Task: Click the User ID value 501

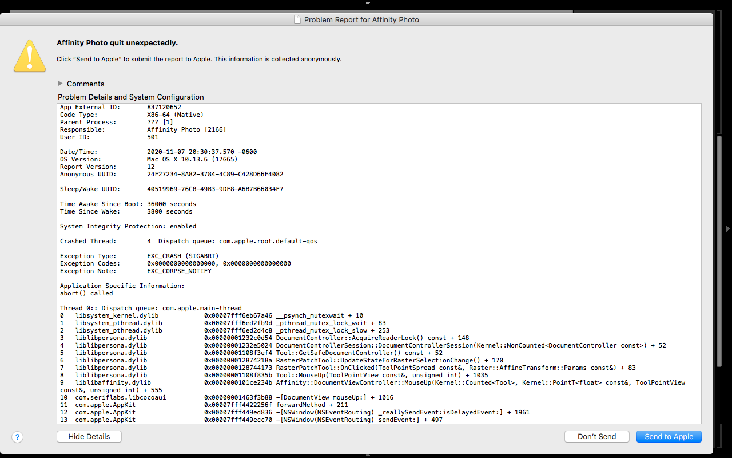Action: 153,137
